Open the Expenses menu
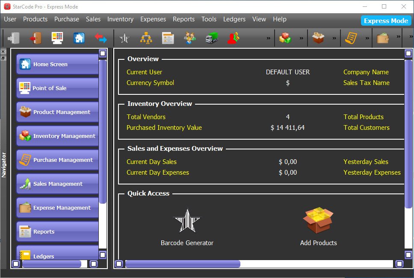 coord(153,19)
